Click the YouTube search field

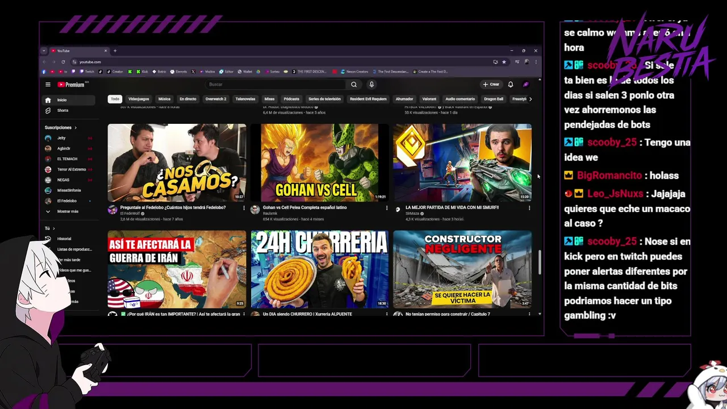(275, 85)
